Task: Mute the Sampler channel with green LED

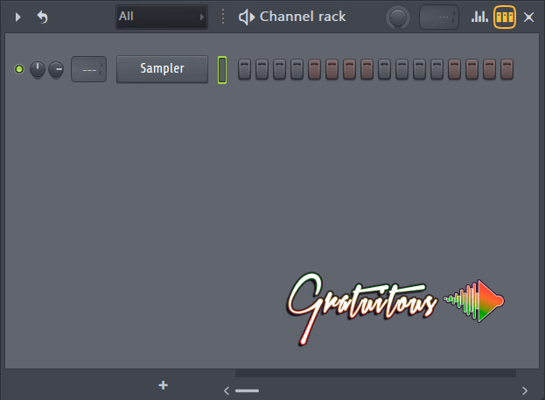Action: click(x=19, y=69)
